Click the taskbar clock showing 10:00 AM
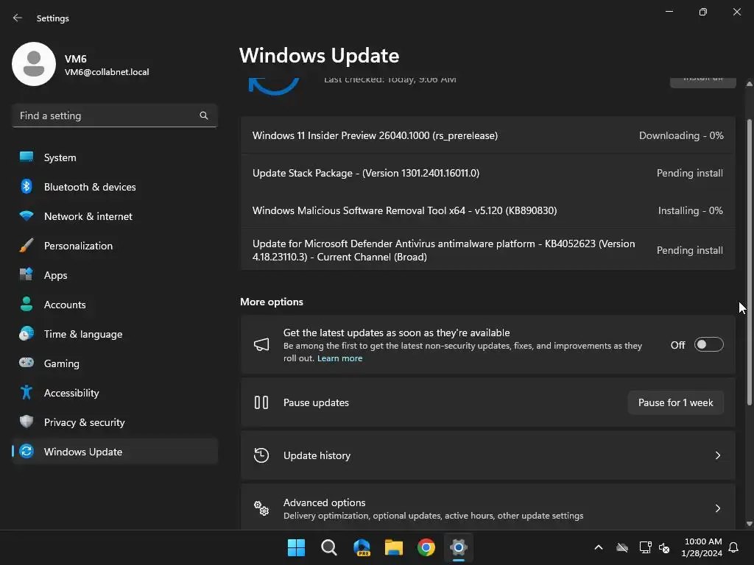 click(x=702, y=547)
